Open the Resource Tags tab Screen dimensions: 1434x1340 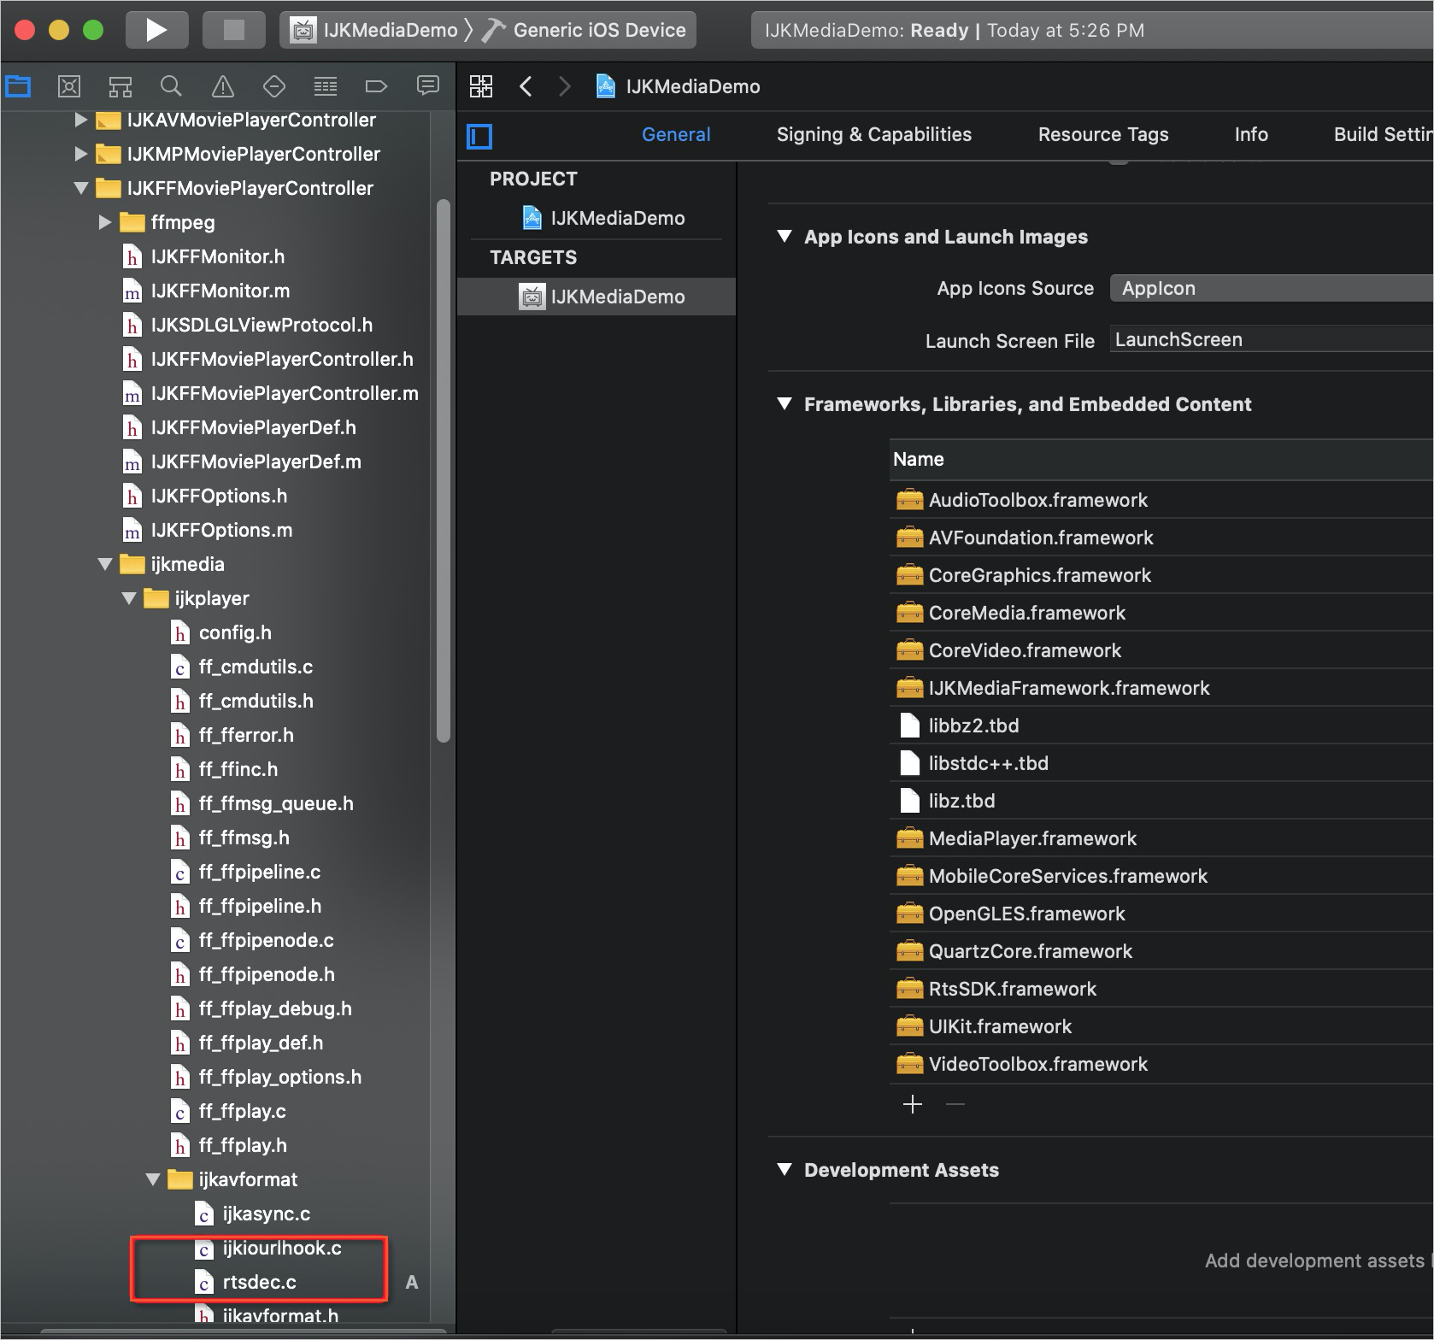(x=1102, y=134)
